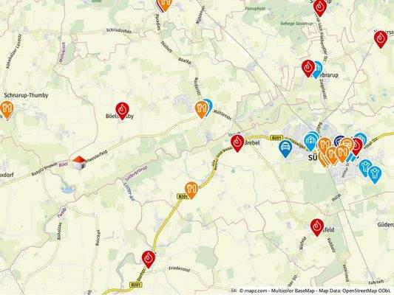
Task: Open the mapz.com attribution link
Action: click(x=254, y=291)
